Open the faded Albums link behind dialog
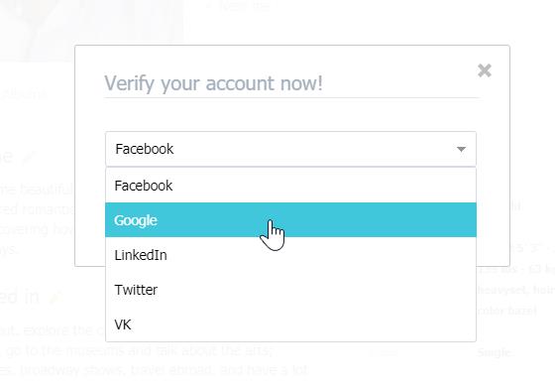This screenshot has height=388, width=555. [24, 94]
